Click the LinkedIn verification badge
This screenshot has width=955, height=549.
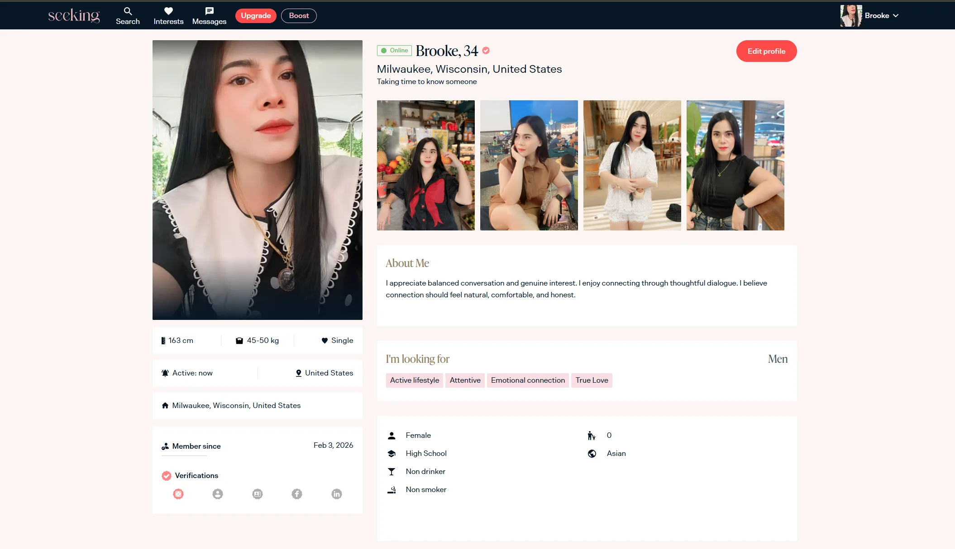click(336, 494)
